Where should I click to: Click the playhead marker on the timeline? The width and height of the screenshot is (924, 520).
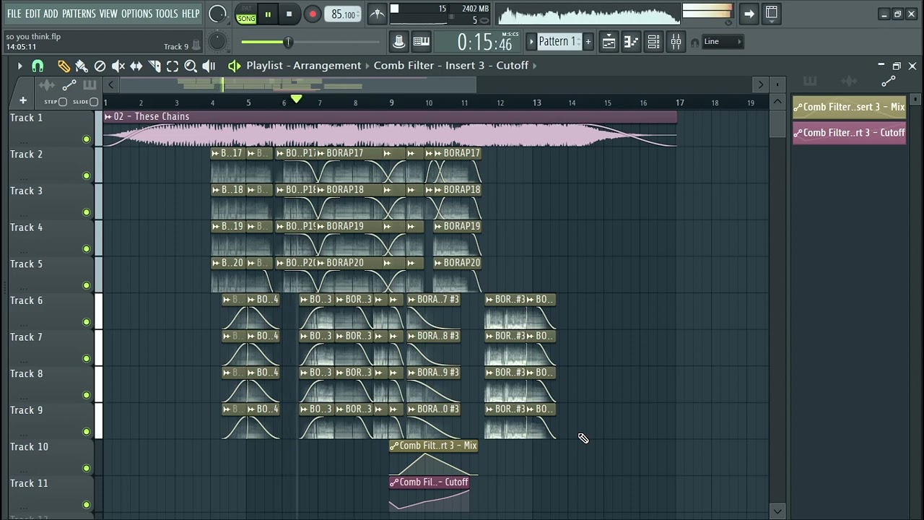click(296, 99)
